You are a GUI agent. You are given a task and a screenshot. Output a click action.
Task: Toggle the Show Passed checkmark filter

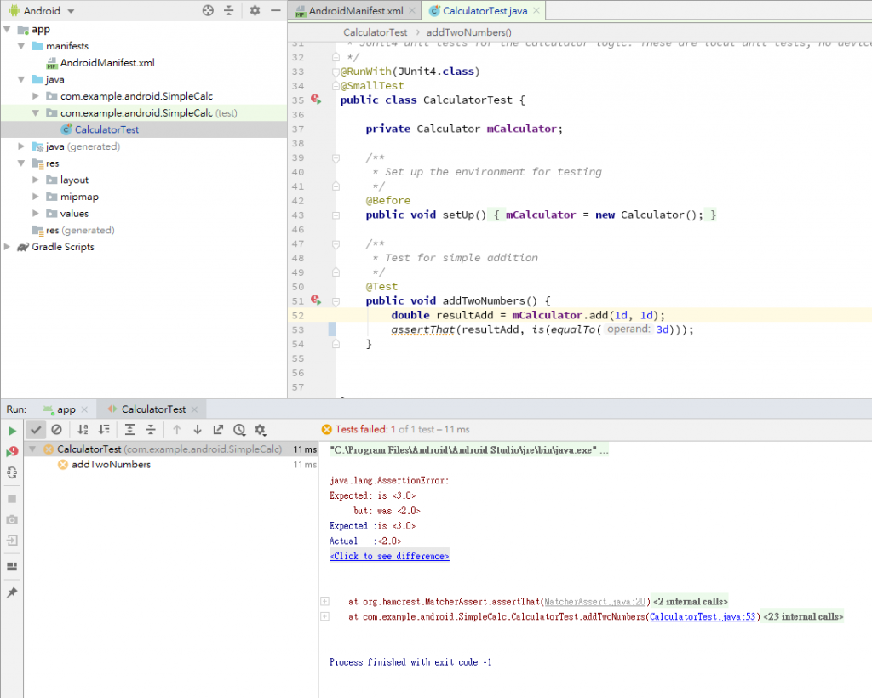[36, 430]
